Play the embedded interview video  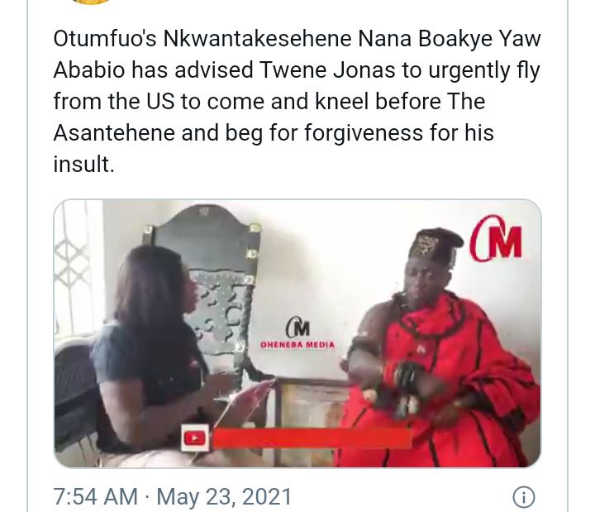(297, 333)
